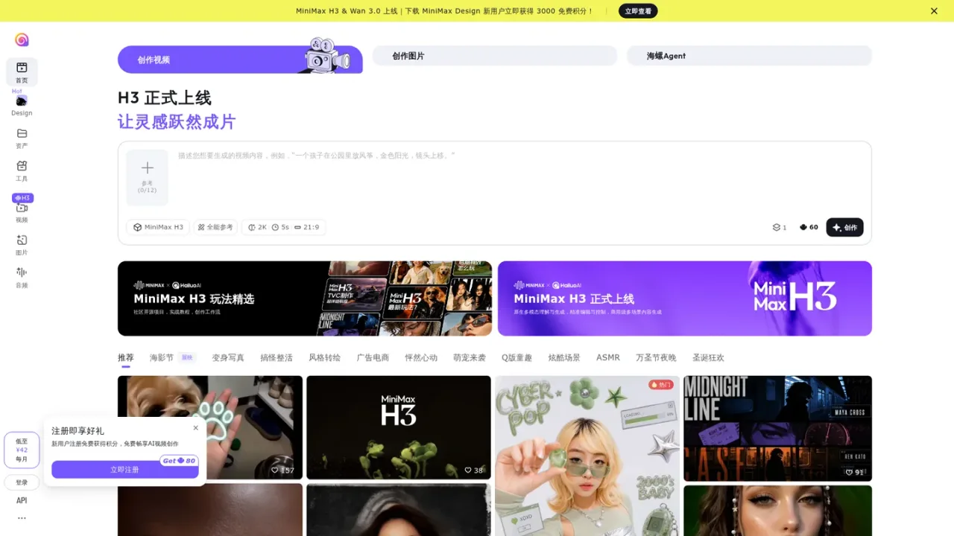Click the 60 credits cost indicator
Image resolution: width=954 pixels, height=536 pixels.
click(809, 227)
